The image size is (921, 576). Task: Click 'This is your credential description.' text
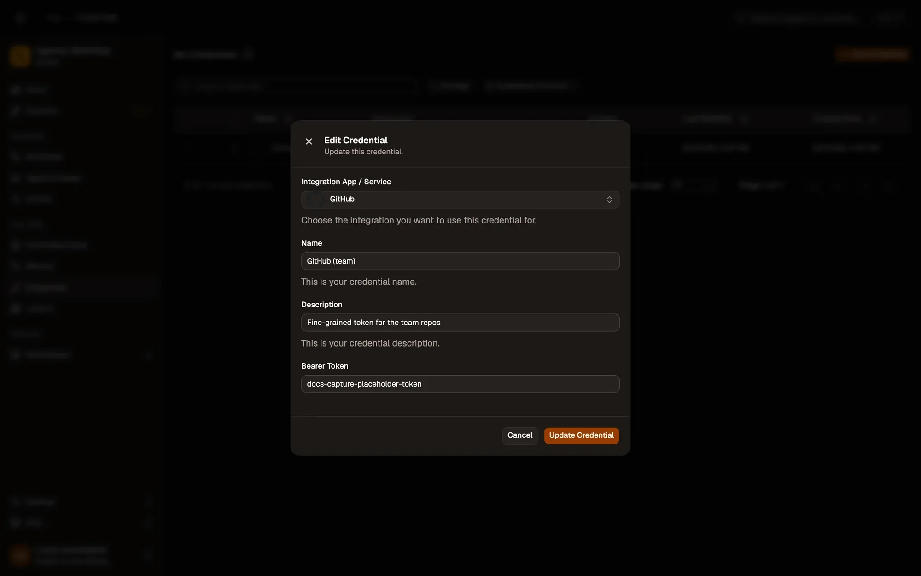coord(370,343)
